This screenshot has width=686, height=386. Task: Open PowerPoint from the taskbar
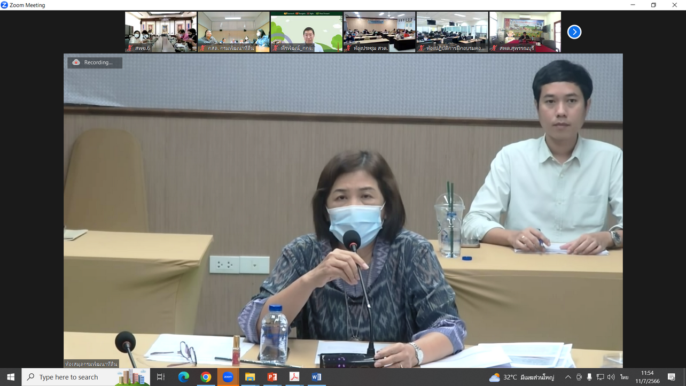[x=272, y=377]
